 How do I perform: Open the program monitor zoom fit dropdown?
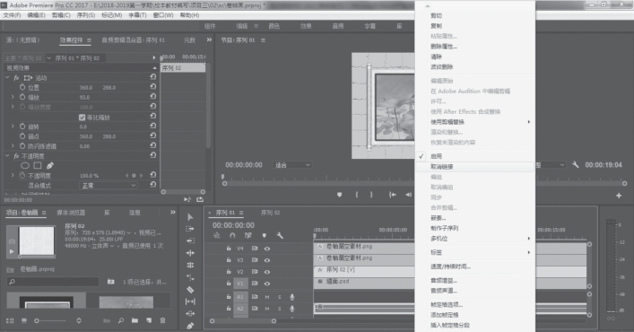(x=292, y=165)
